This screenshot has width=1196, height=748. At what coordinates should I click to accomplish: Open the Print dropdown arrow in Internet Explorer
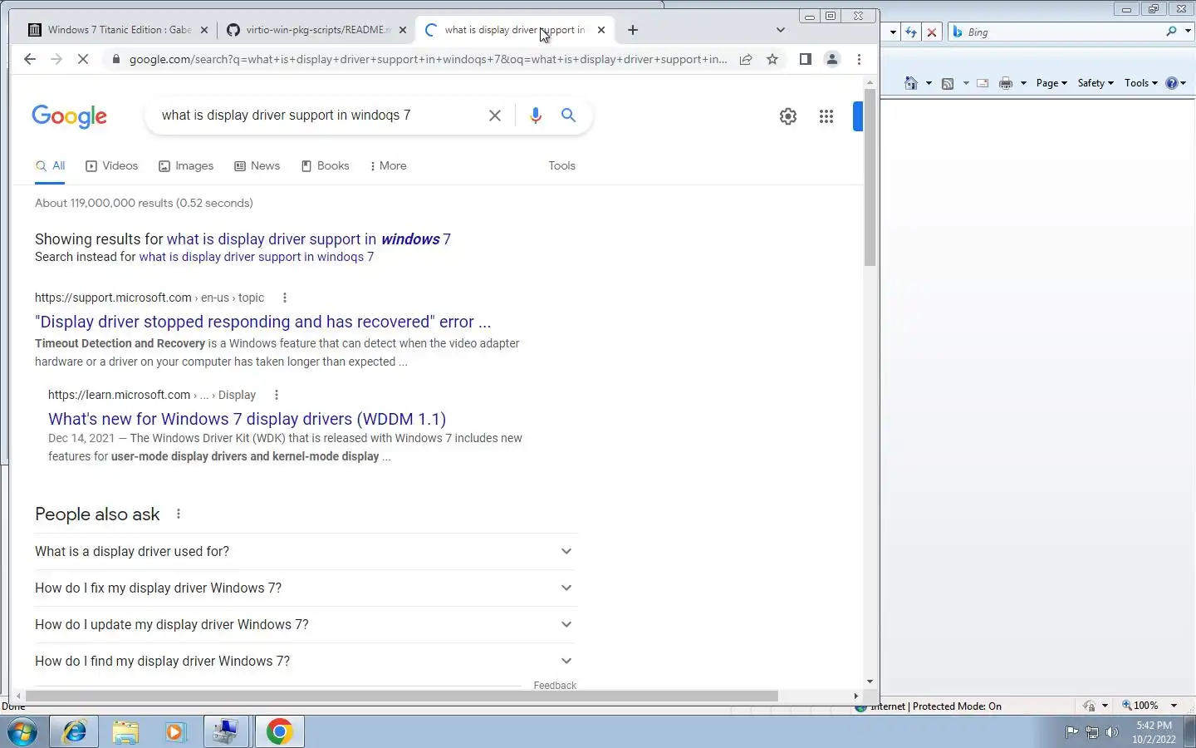click(x=1023, y=83)
